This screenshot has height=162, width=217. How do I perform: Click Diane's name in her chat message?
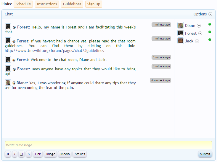click(x=22, y=83)
